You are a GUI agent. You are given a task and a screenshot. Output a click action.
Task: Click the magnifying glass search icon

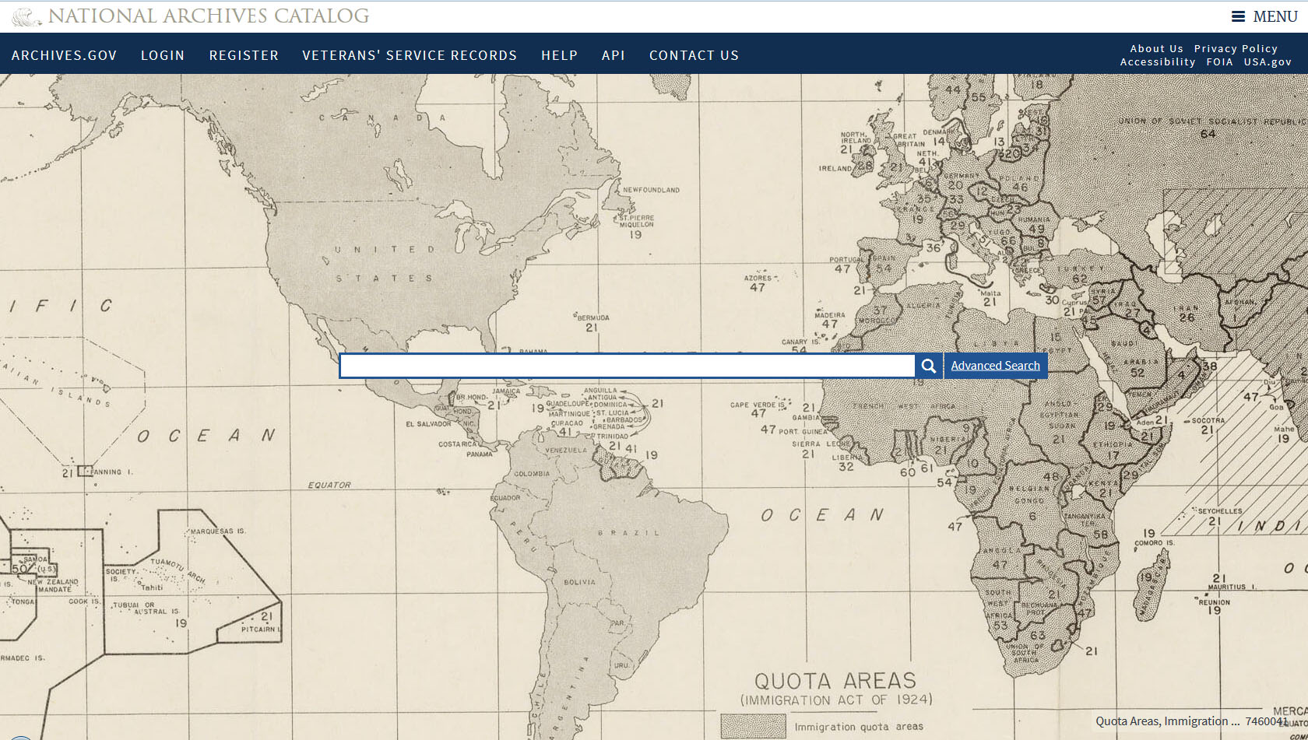pos(928,365)
